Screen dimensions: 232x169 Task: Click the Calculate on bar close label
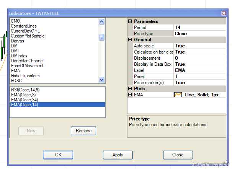tap(154, 52)
